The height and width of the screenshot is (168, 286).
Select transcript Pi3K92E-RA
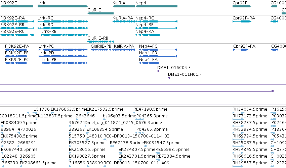coord(17,21)
